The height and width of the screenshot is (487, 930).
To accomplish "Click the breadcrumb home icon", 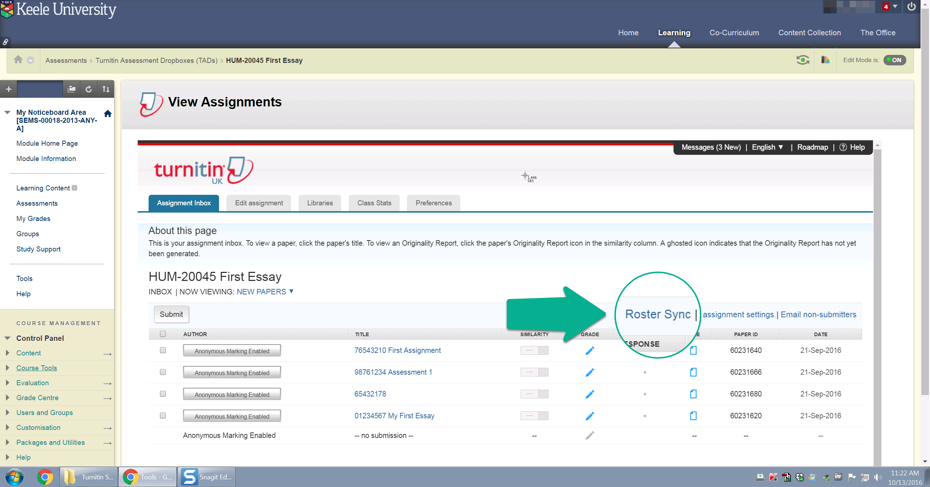I will (x=18, y=60).
